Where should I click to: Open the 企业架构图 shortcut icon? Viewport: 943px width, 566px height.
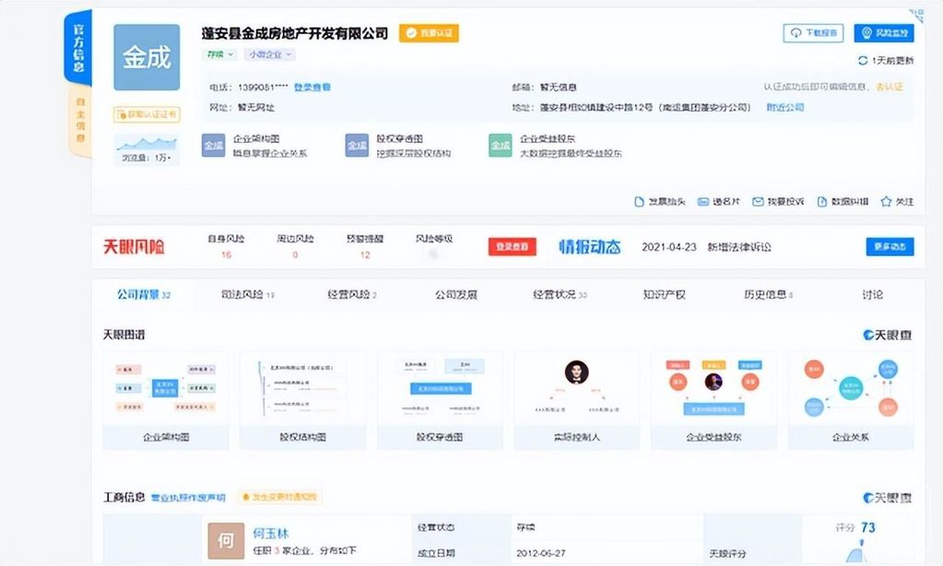click(213, 146)
